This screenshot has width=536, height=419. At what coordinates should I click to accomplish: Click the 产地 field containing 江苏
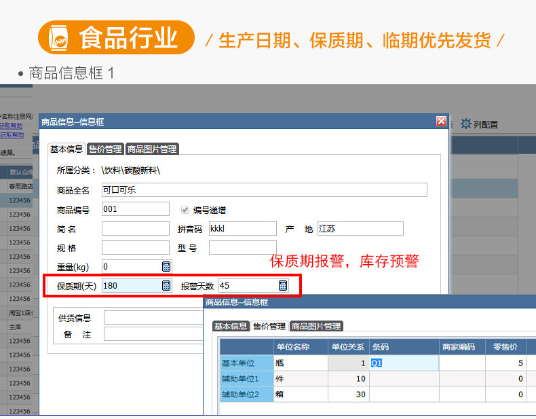coord(360,228)
